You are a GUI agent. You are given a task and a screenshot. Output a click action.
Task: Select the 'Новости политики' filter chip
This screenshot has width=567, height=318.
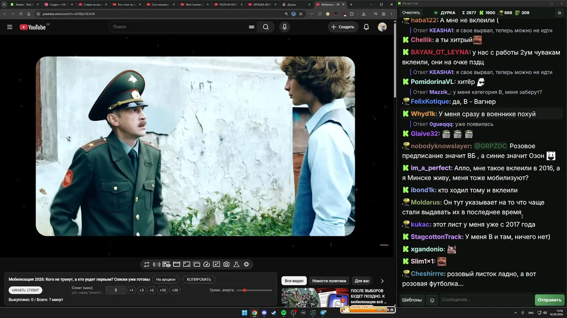(329, 281)
